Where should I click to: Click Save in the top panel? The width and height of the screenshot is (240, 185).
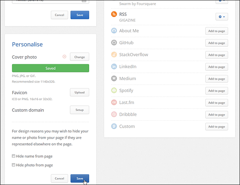pyautogui.click(x=80, y=15)
